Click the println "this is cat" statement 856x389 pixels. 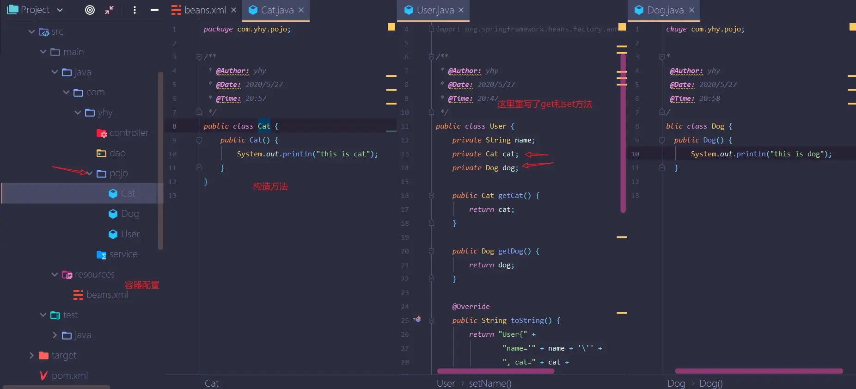point(307,154)
